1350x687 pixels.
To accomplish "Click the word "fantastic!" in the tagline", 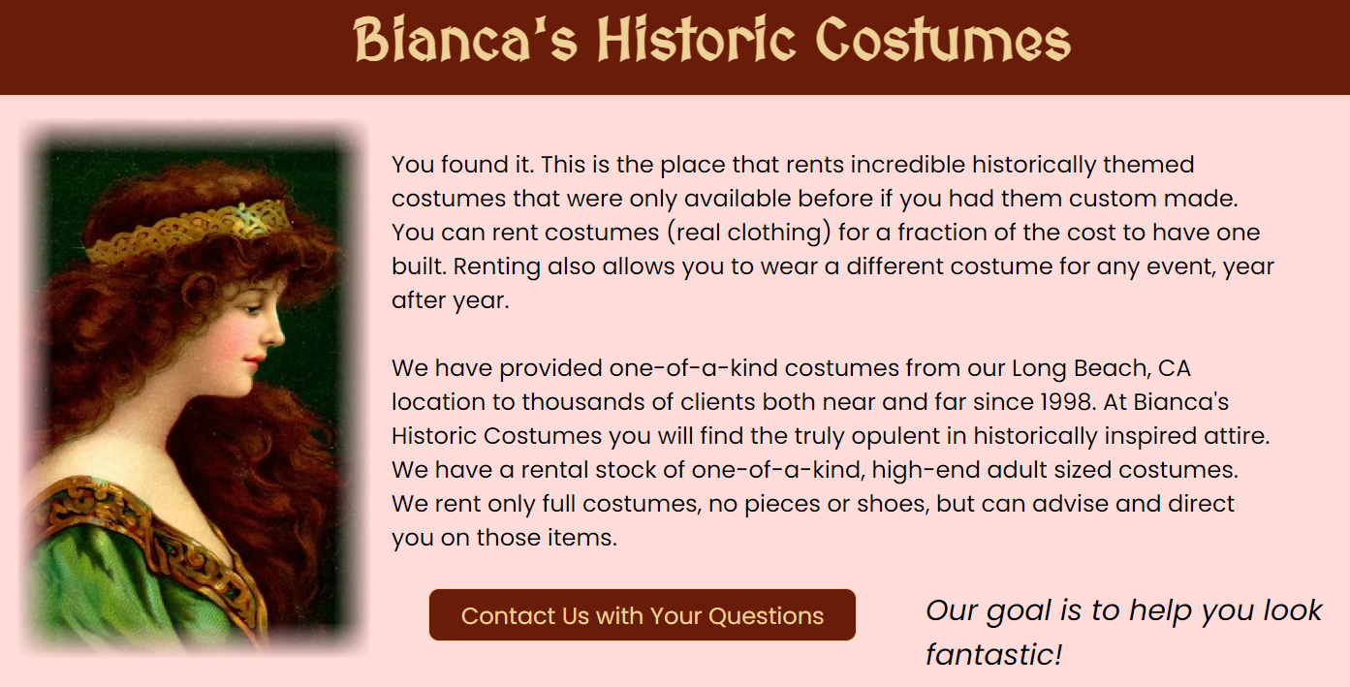I will tap(994, 655).
